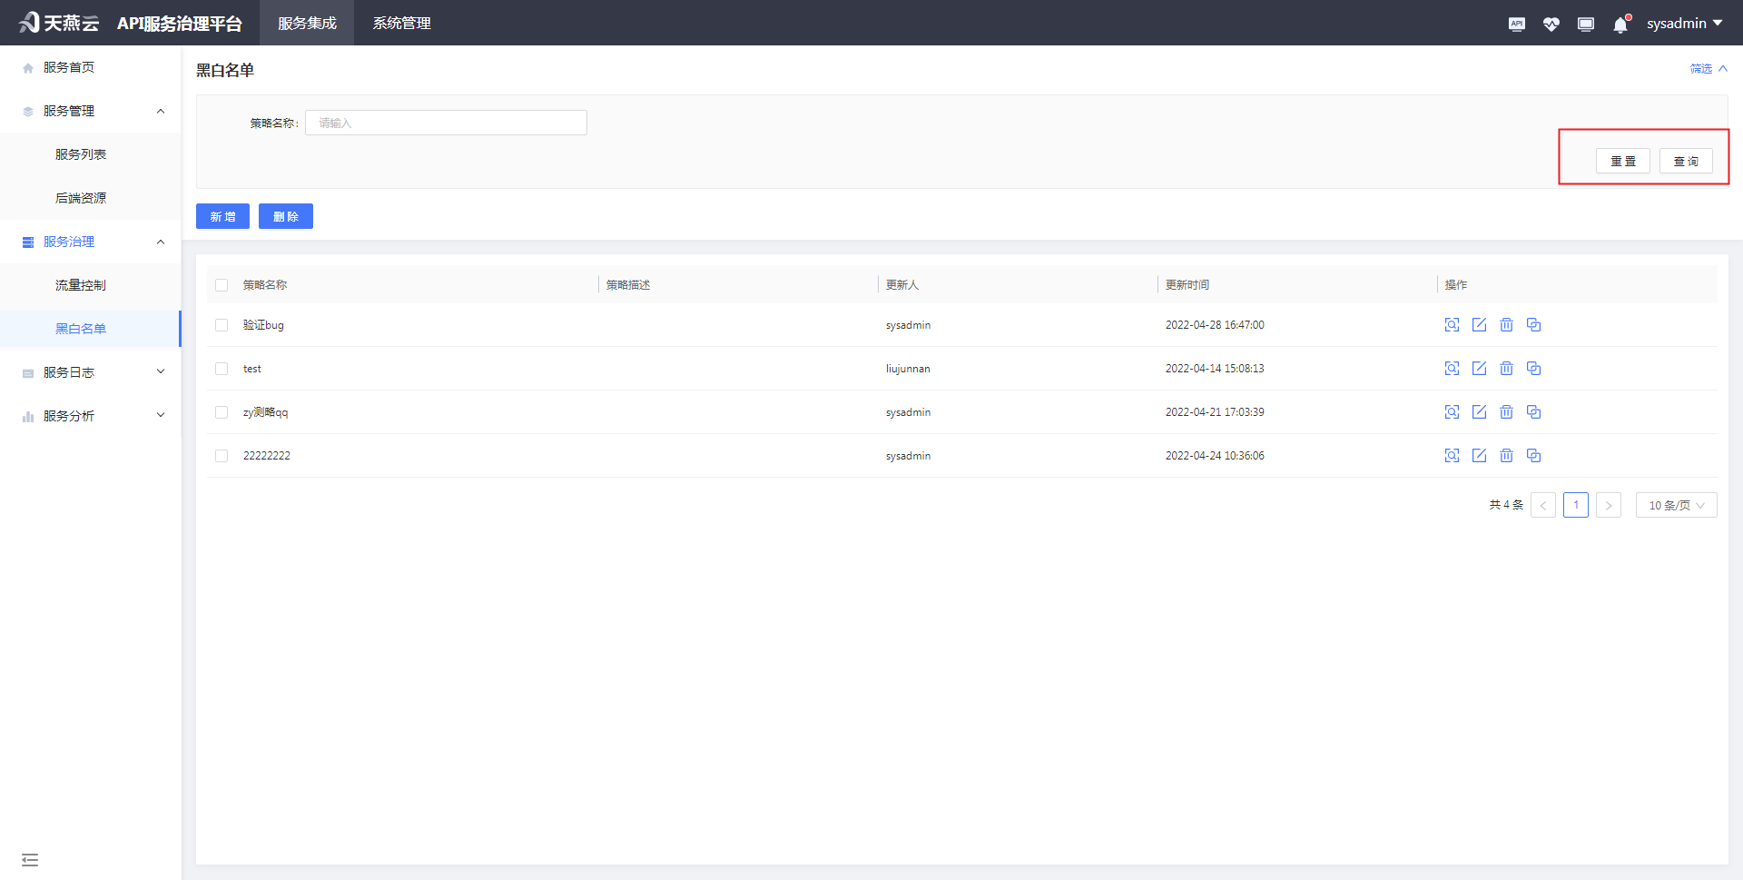Open 流量控制 in the sidebar

pos(81,285)
